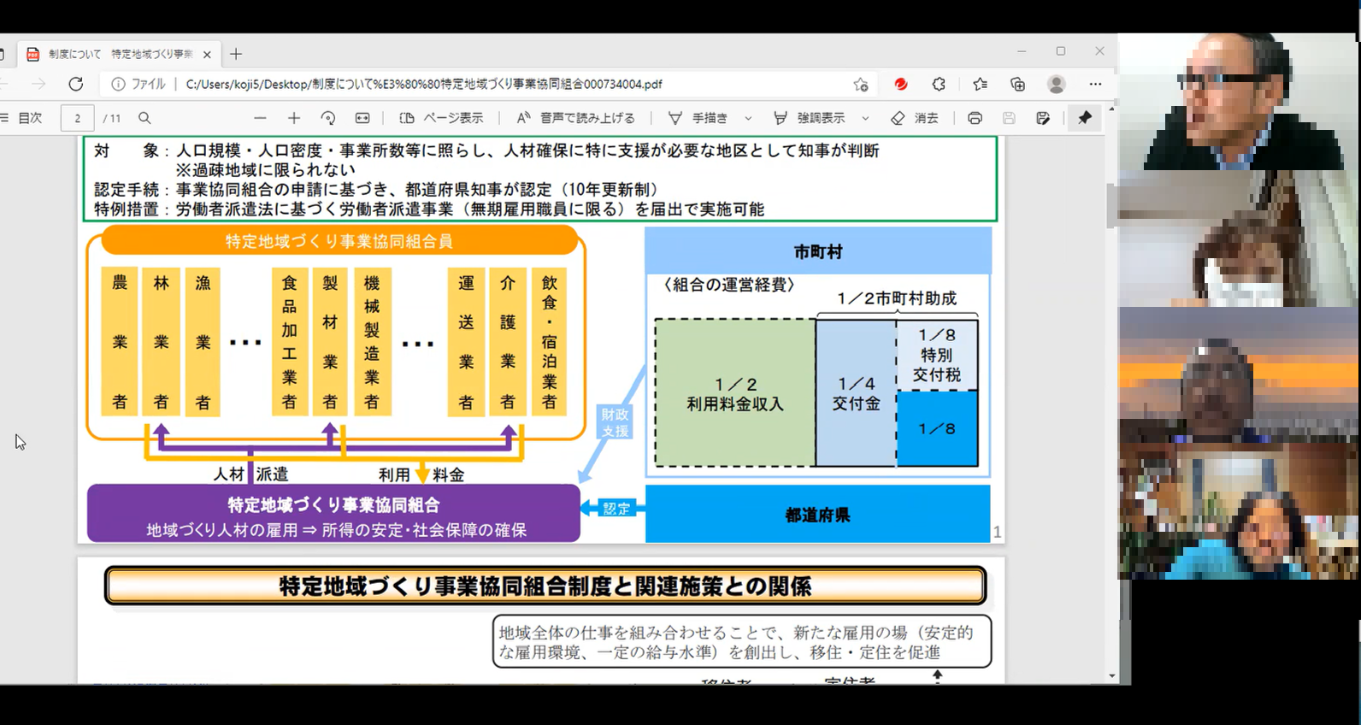Click the purple 特定地域づくり事業協同組合 box
This screenshot has height=725, width=1361.
[x=333, y=514]
